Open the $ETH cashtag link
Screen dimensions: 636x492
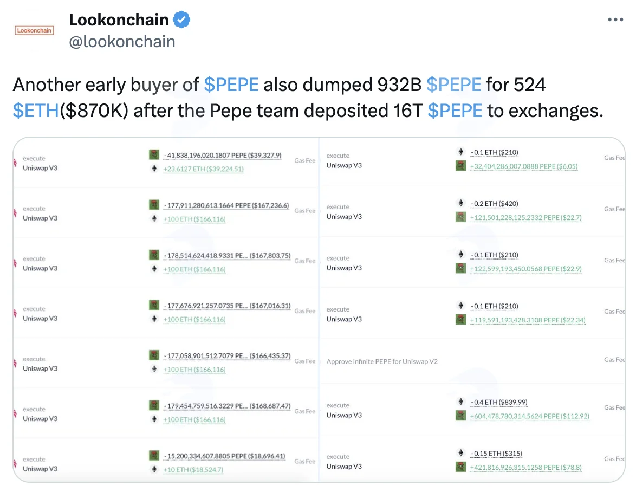click(x=36, y=111)
